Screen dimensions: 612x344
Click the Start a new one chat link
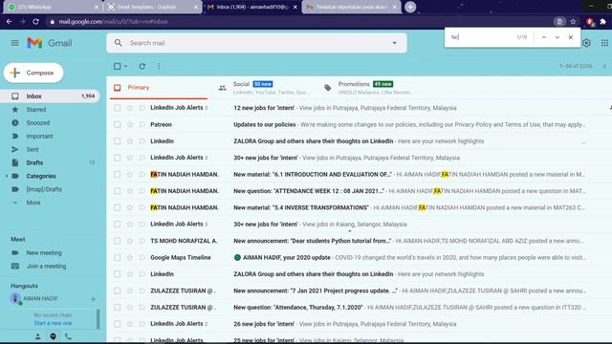pos(53,323)
